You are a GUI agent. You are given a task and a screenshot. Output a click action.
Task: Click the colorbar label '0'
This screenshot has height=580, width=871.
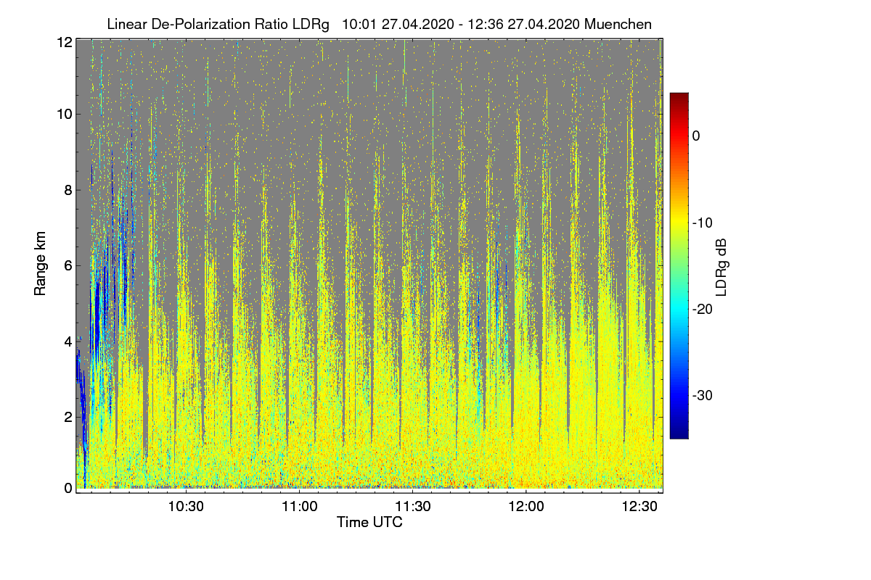pos(695,136)
